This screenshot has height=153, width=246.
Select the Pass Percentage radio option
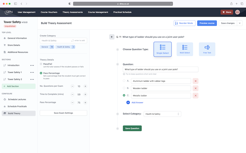pos(41,73)
